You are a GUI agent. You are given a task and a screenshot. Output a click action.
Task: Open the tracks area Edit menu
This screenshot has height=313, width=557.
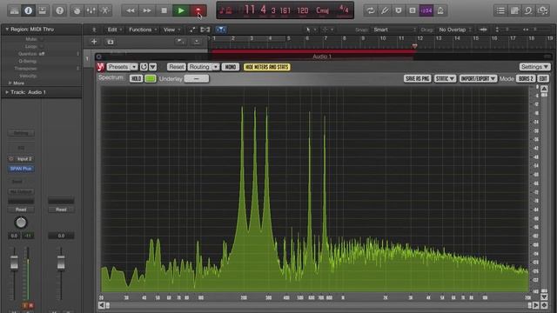[x=114, y=30]
